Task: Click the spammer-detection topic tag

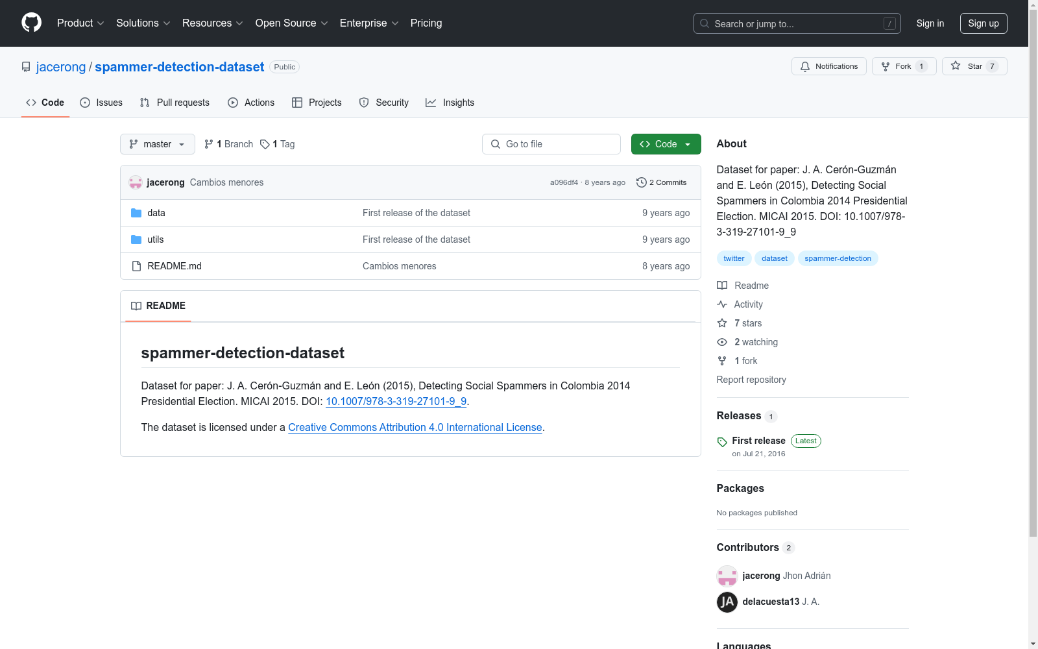Action: pos(838,258)
